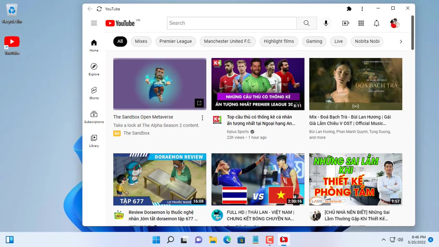
Task: Open Microsoft Store from taskbar
Action: [x=241, y=239]
